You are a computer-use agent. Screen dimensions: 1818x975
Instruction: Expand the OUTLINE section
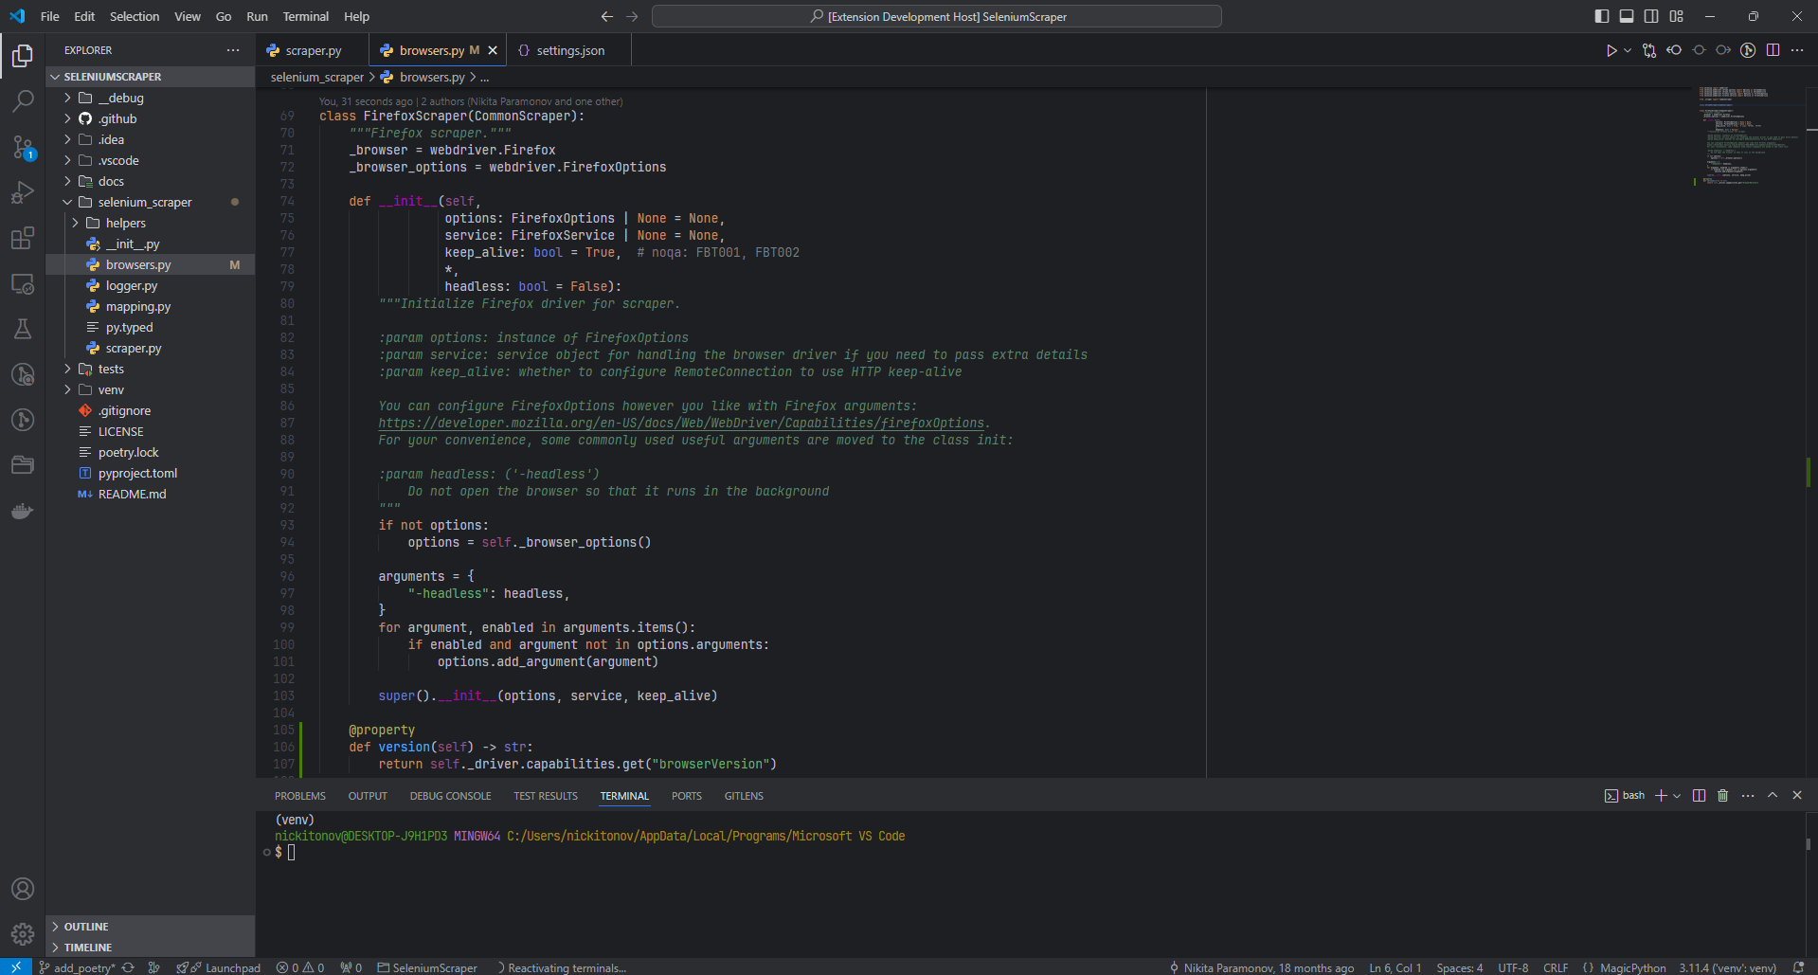click(86, 927)
